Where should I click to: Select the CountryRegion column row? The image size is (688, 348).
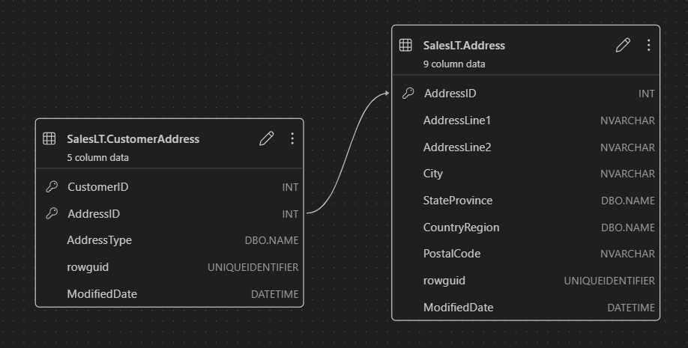coord(525,228)
